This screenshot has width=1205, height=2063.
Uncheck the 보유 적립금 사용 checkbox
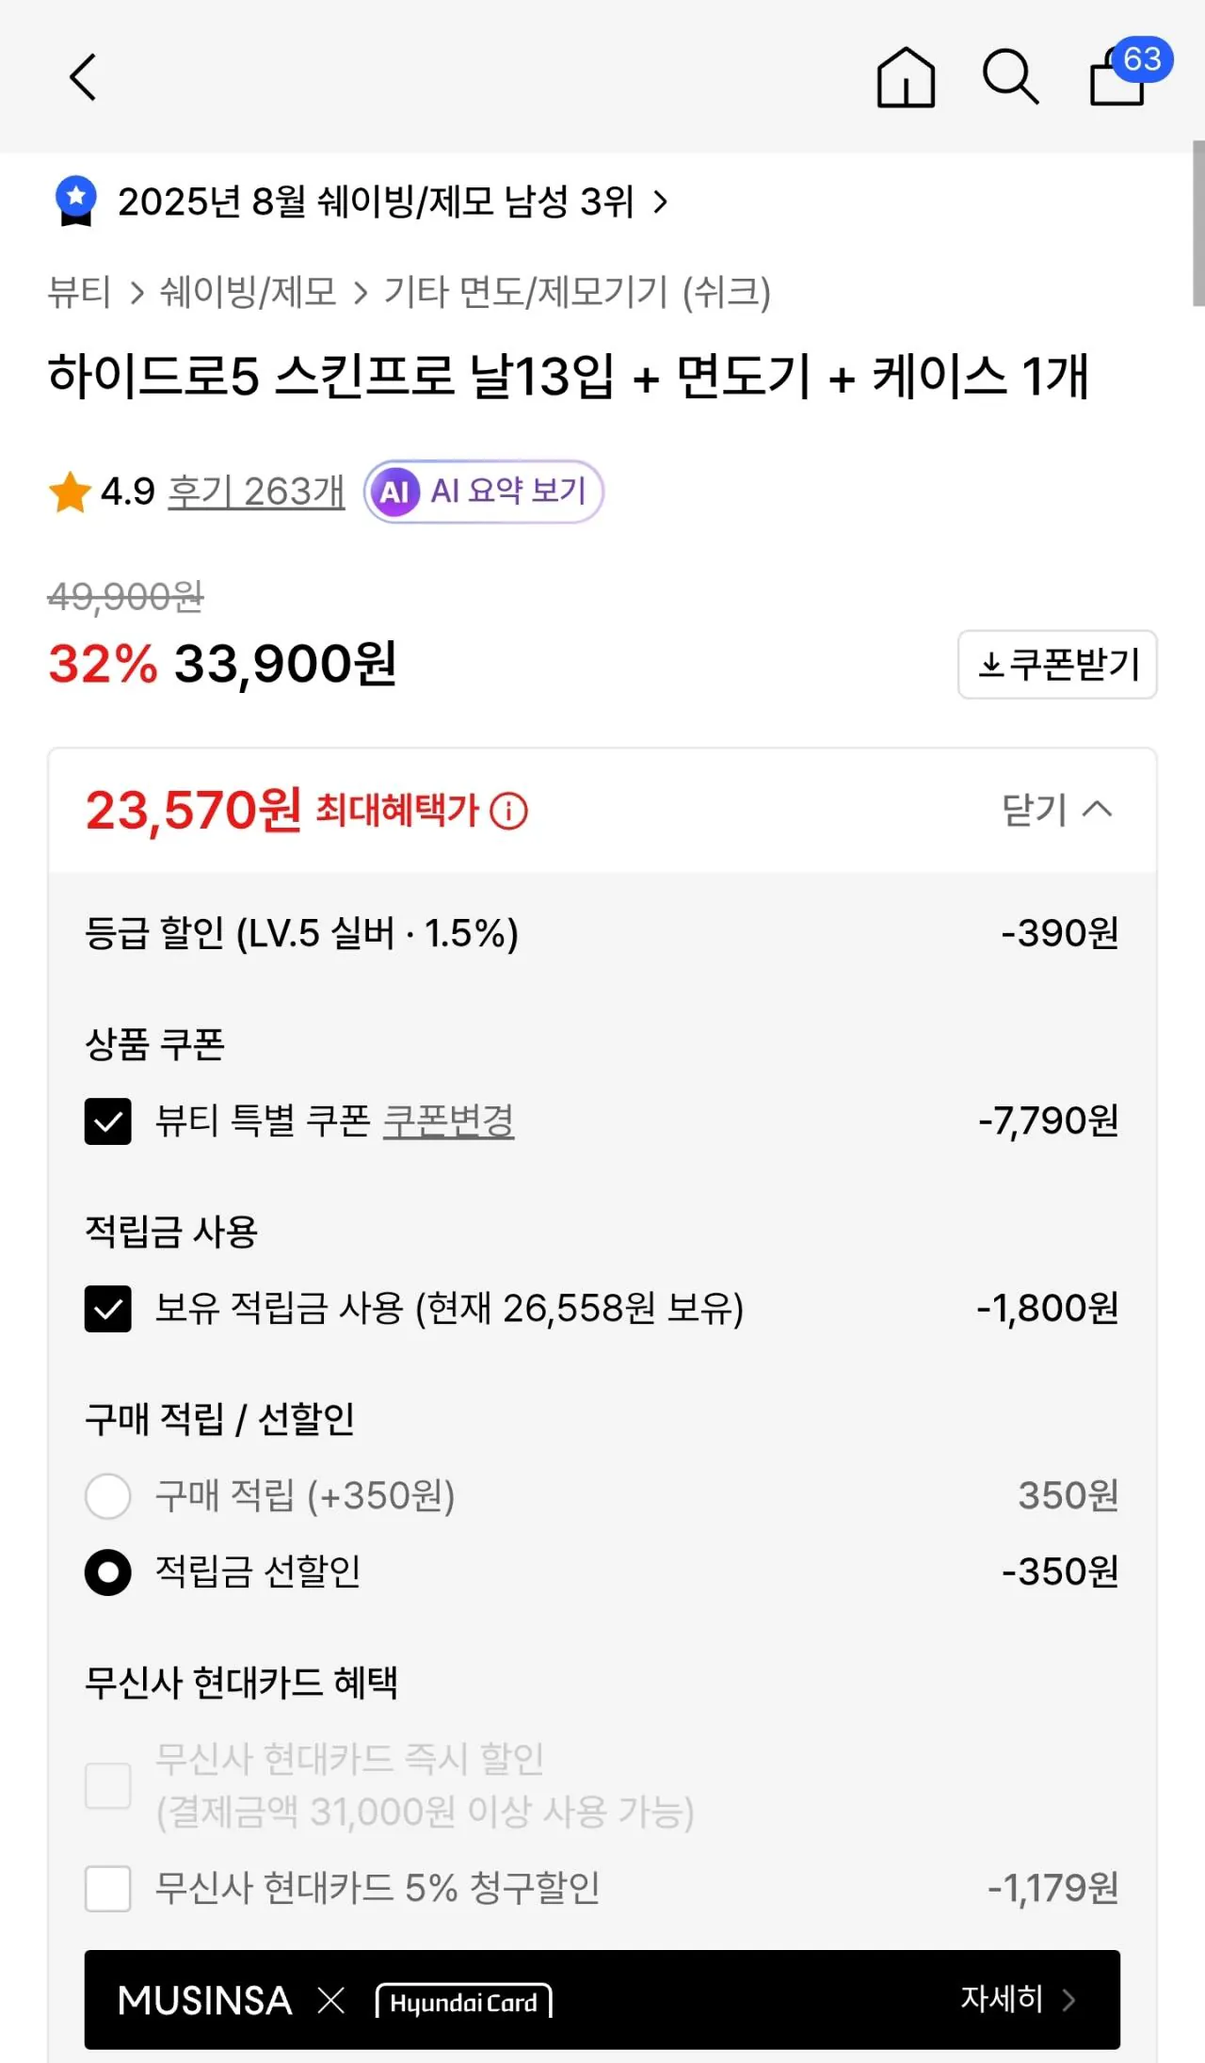(108, 1309)
